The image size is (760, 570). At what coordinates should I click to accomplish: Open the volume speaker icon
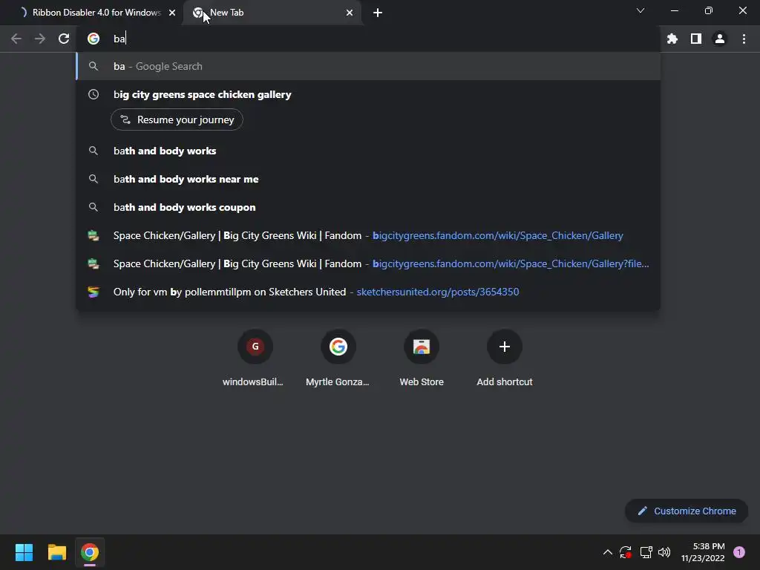(664, 552)
